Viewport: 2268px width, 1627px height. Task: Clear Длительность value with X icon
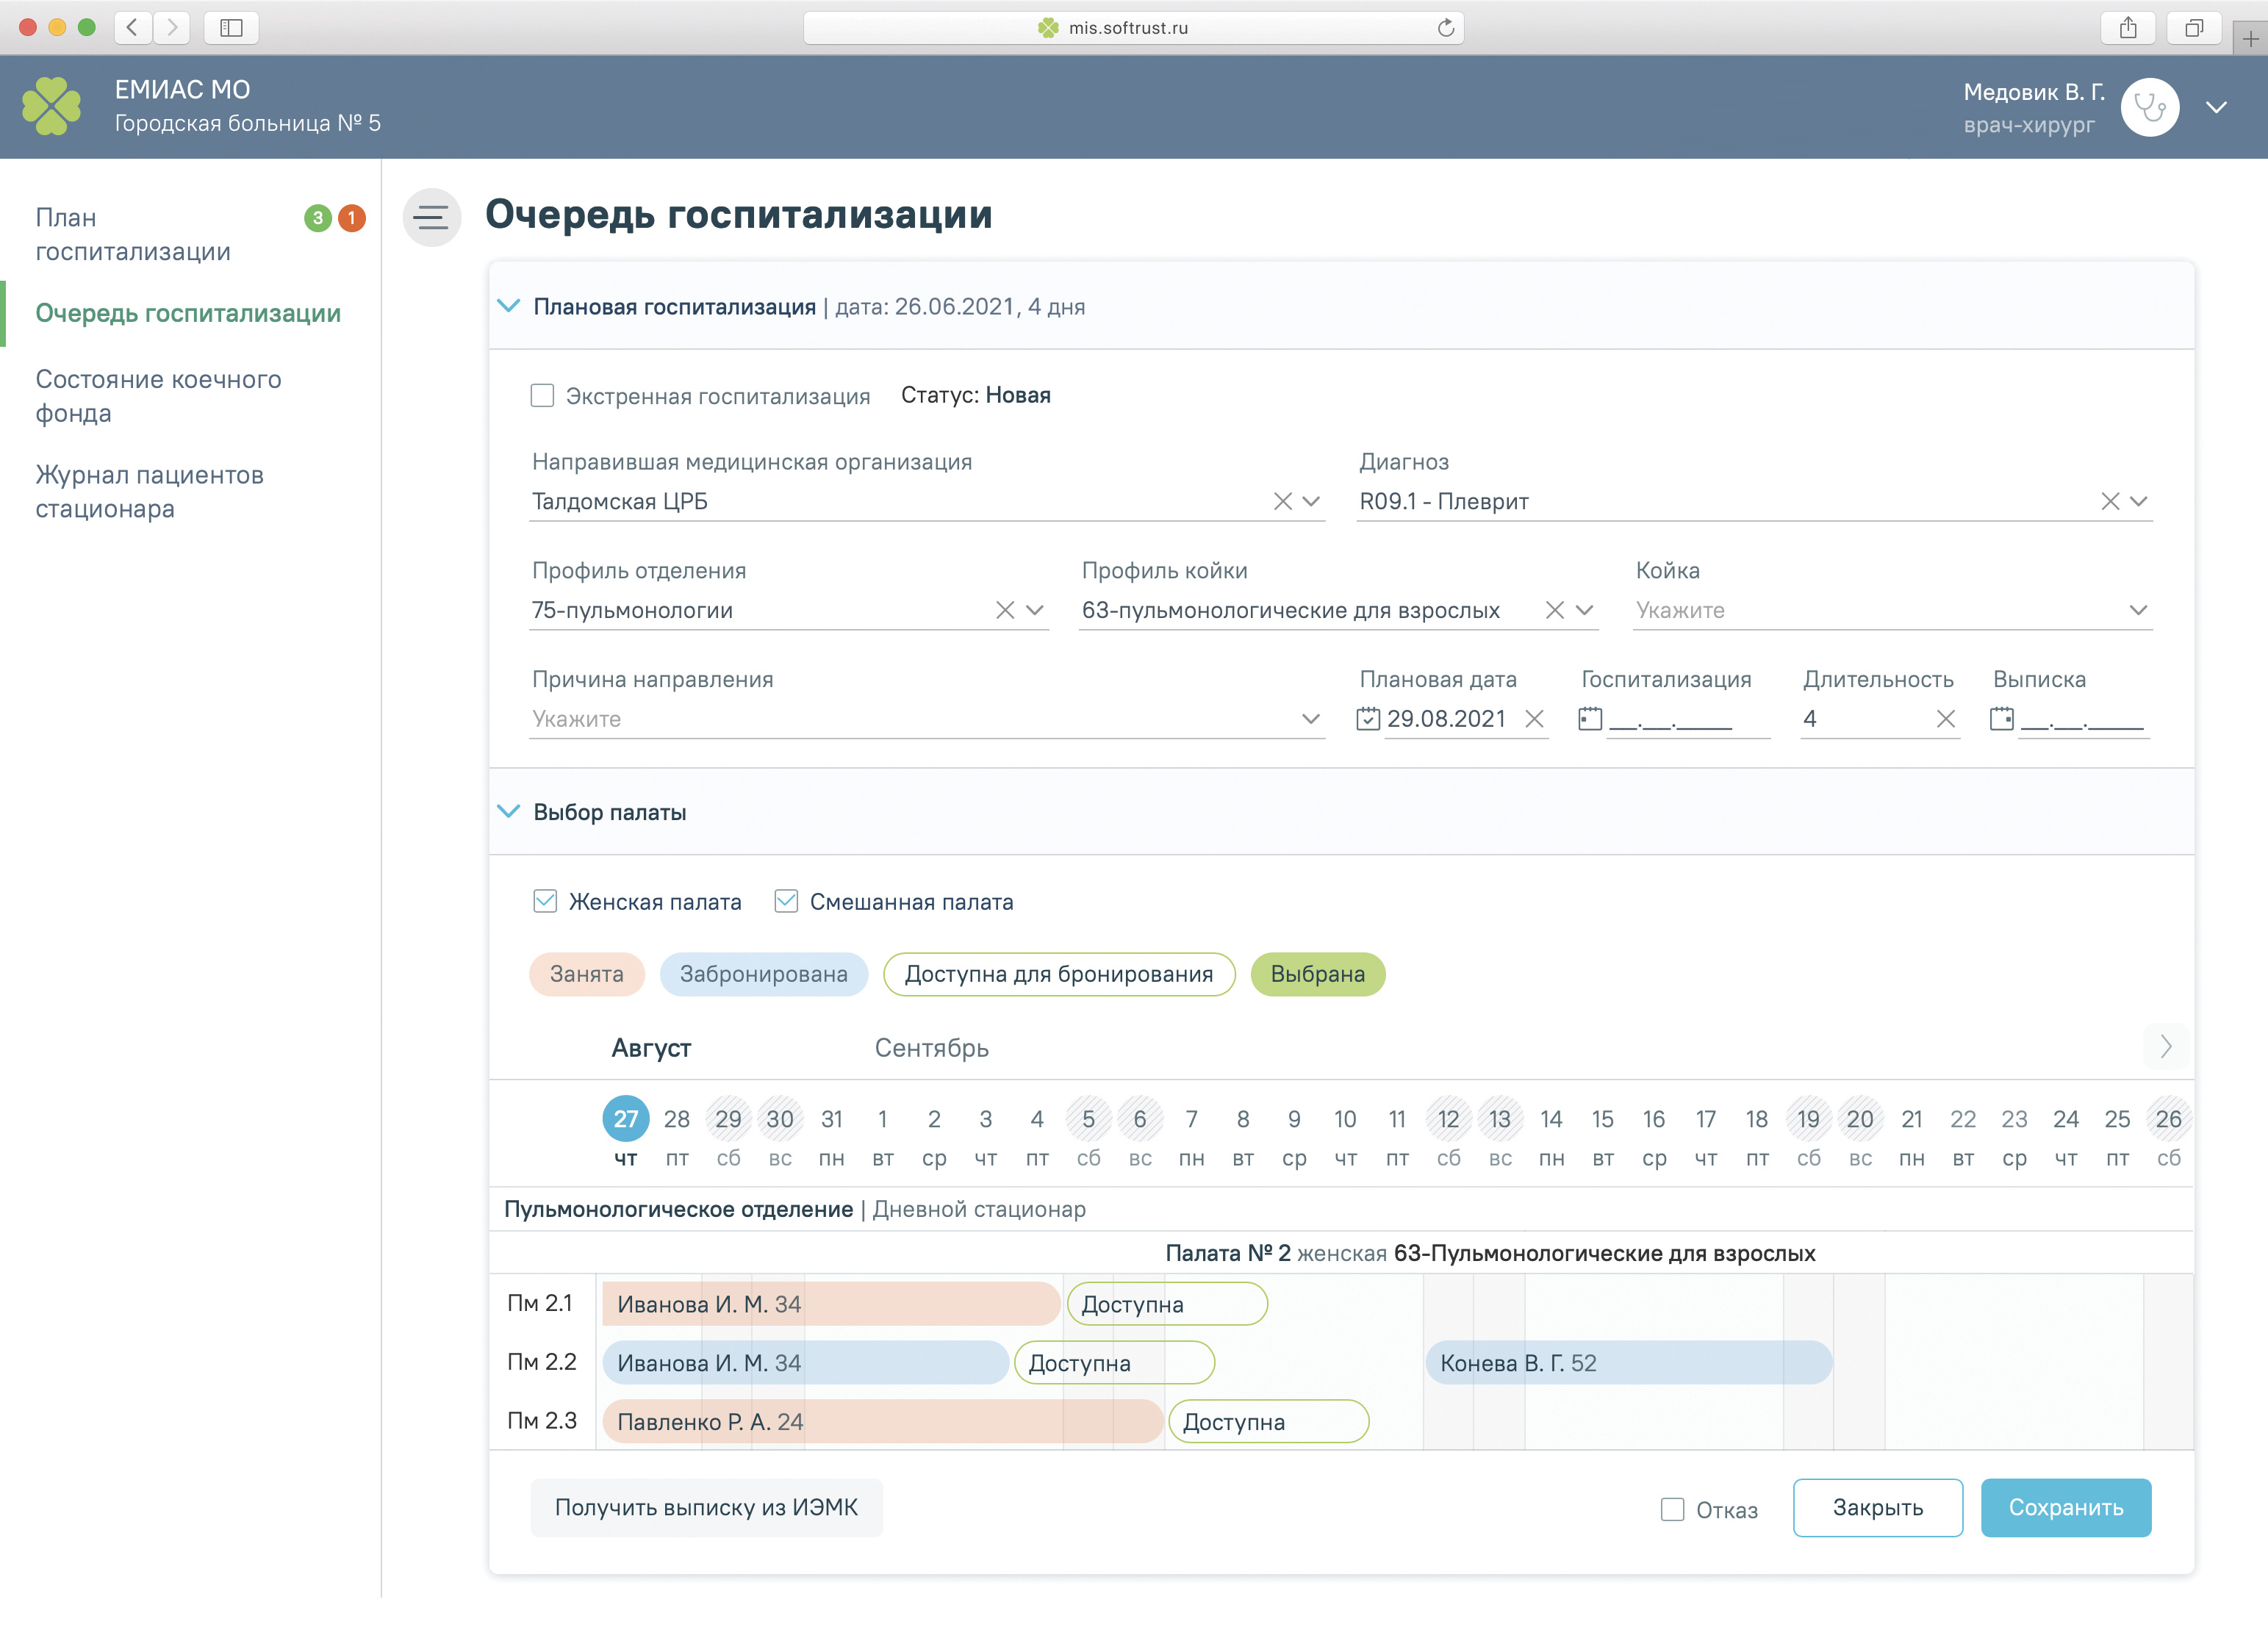[x=1945, y=719]
